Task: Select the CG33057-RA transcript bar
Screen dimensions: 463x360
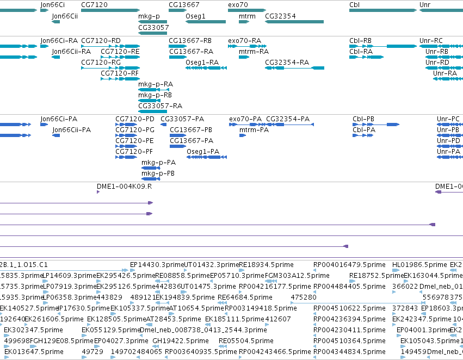Action: [x=152, y=111]
